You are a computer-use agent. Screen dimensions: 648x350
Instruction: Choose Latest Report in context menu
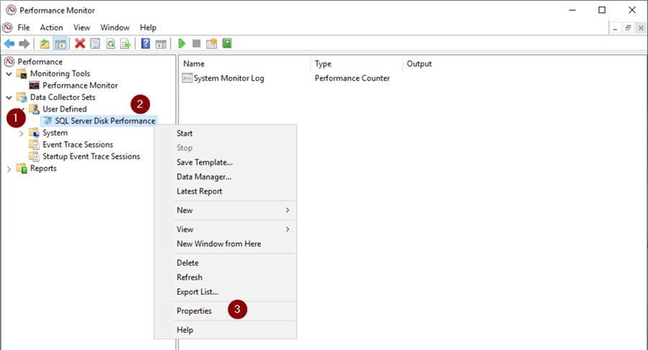pos(225,192)
